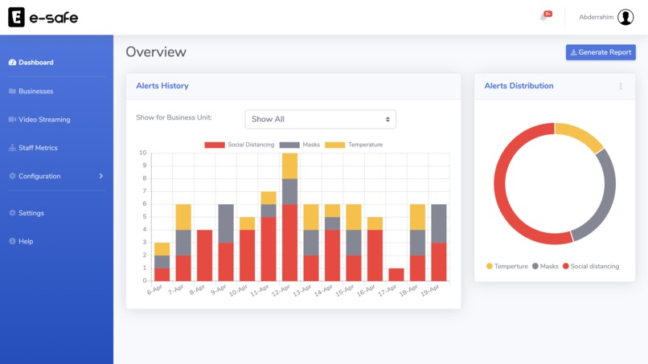This screenshot has height=364, width=648.
Task: Toggle Temperture legend under donut chart
Action: (x=507, y=266)
